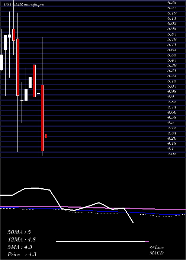The height and width of the screenshot is (260, 186).
Task: Click the 5.71 price axis label
Action: pyautogui.click(x=172, y=45)
